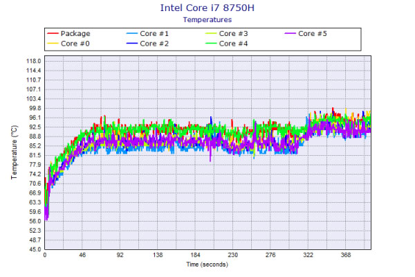Viewport: 415px width, 277px height.
Task: Click the 66.9 y-axis value
Action: pyautogui.click(x=35, y=193)
